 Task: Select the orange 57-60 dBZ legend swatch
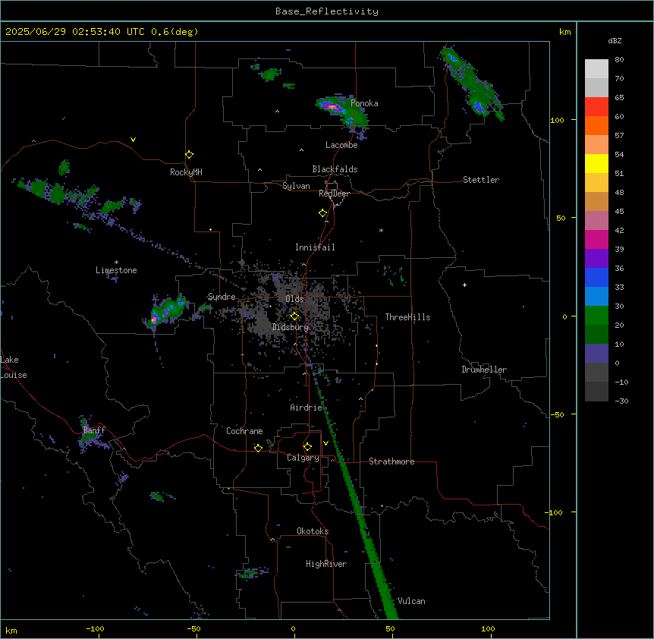click(596, 125)
